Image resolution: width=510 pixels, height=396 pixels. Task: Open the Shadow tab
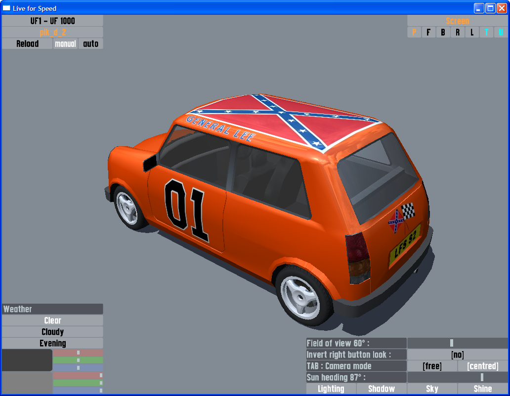(382, 389)
